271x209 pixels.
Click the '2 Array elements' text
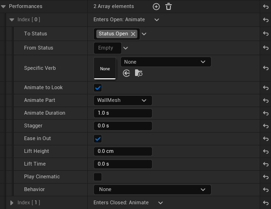tap(114, 7)
